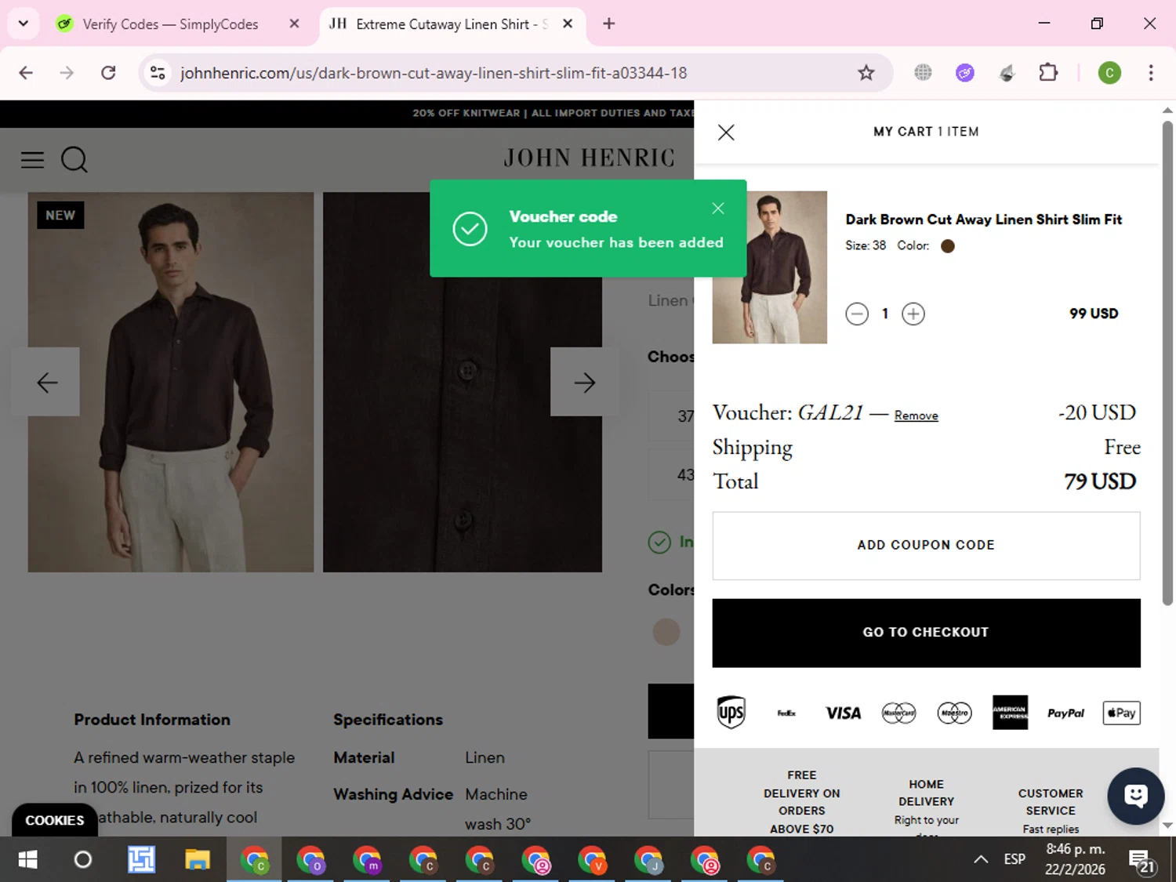This screenshot has width=1176, height=882.
Task: Open Chrome's three-dot menu
Action: tap(1151, 73)
